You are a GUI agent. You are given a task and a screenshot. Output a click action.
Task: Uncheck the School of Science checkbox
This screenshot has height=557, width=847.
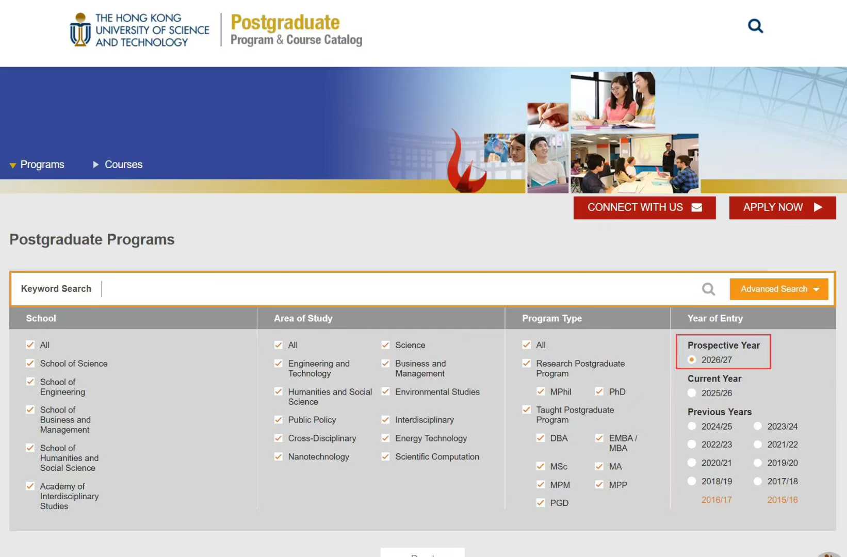pyautogui.click(x=30, y=364)
